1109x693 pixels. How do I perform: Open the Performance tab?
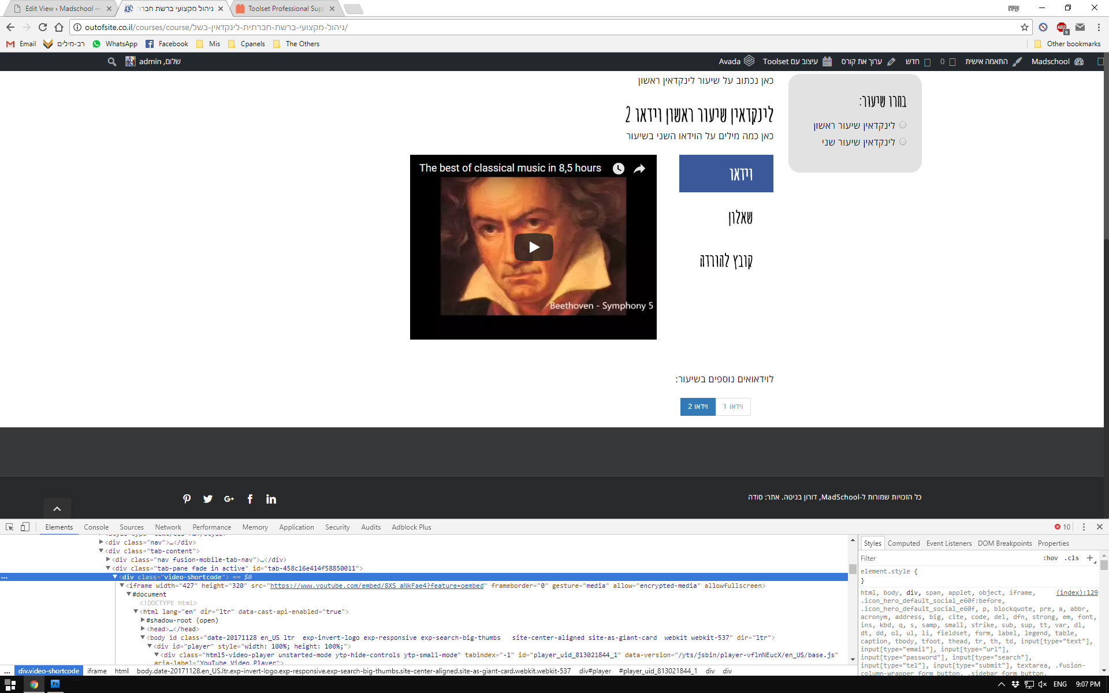pyautogui.click(x=212, y=527)
